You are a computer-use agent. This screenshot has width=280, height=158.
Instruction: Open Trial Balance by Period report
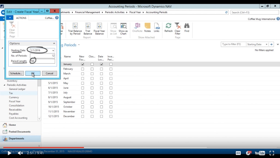pos(75,29)
